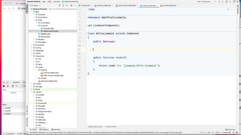The height and width of the screenshot is (135, 241).
Task: Reload the page in the browser window
Action: (14, 8)
